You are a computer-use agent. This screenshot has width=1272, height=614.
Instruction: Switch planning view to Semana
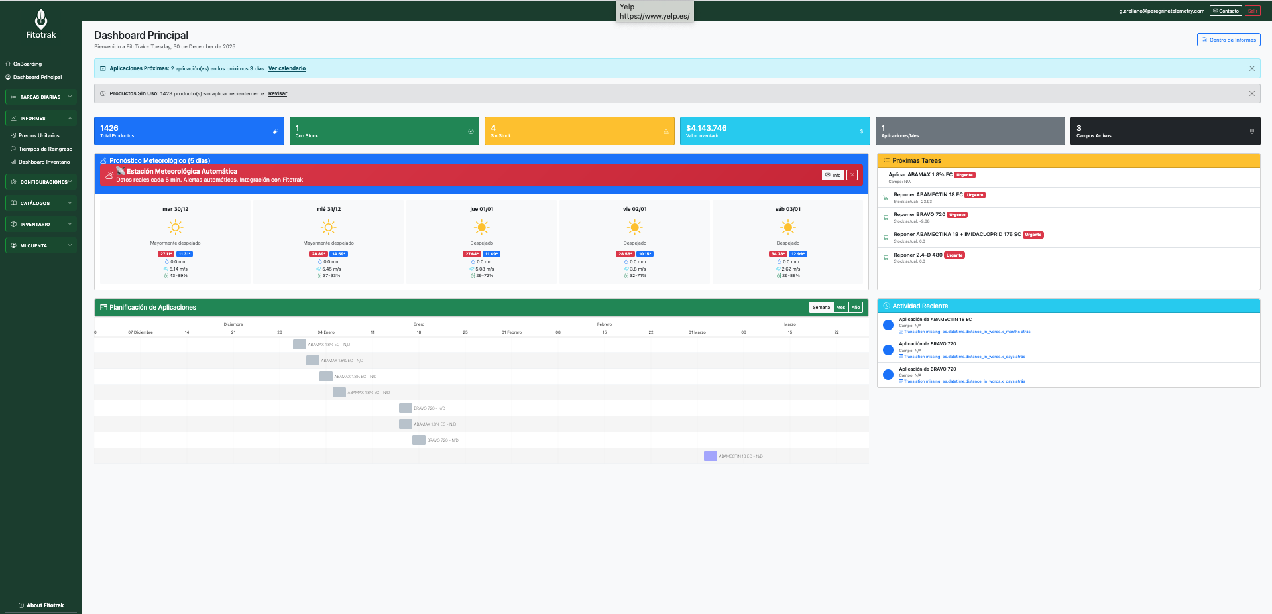point(821,308)
